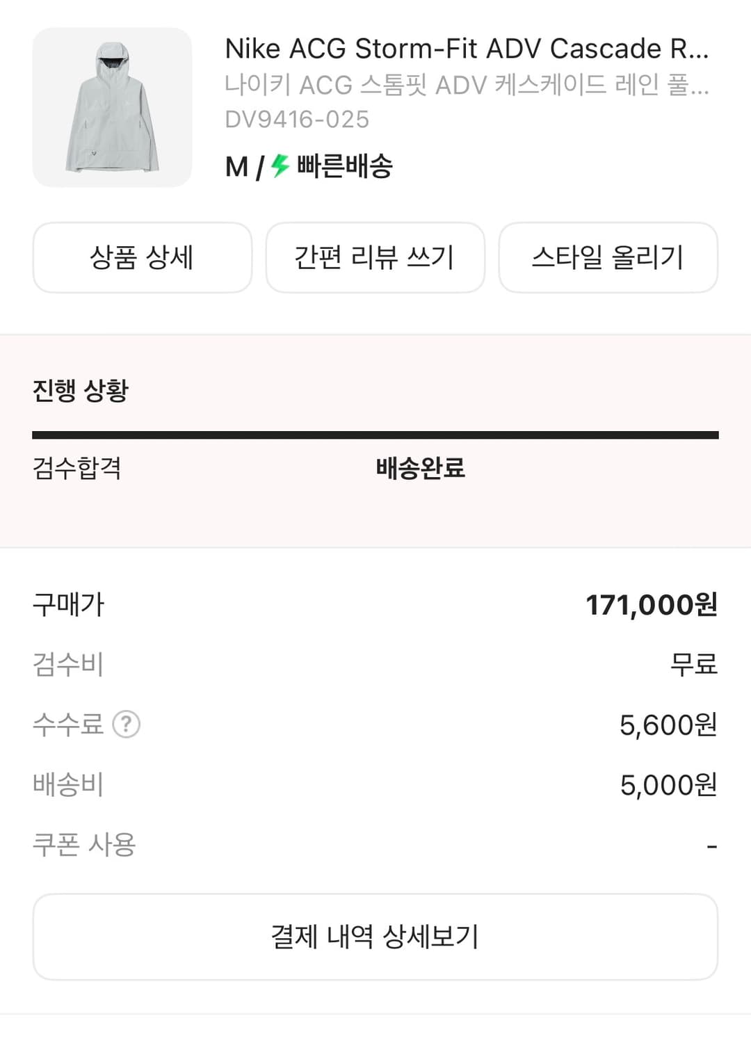Select the Korean product name text
The image size is (751, 1043).
pos(467,85)
